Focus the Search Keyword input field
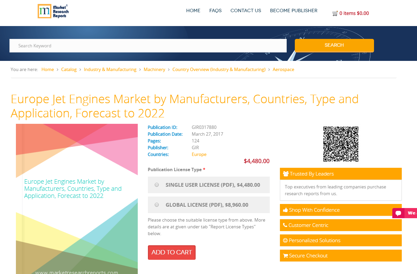The height and width of the screenshot is (274, 417). click(148, 46)
